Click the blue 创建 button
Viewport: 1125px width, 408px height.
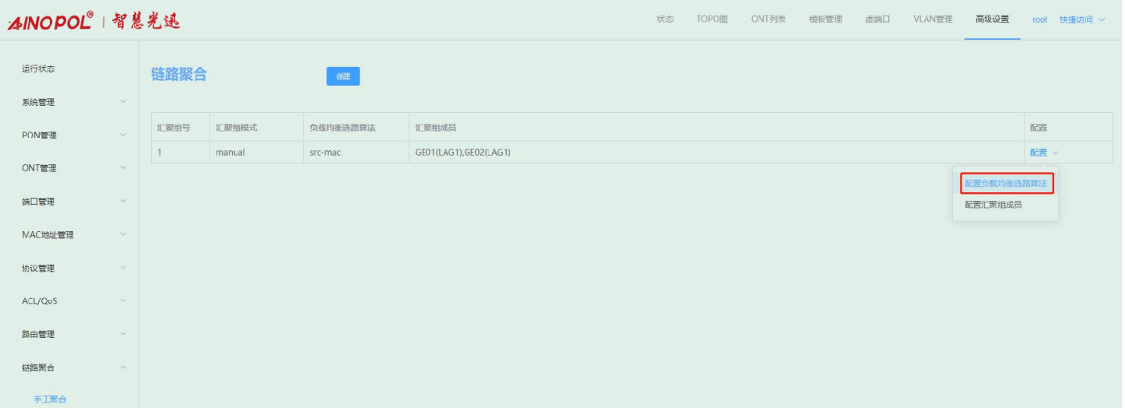[343, 76]
